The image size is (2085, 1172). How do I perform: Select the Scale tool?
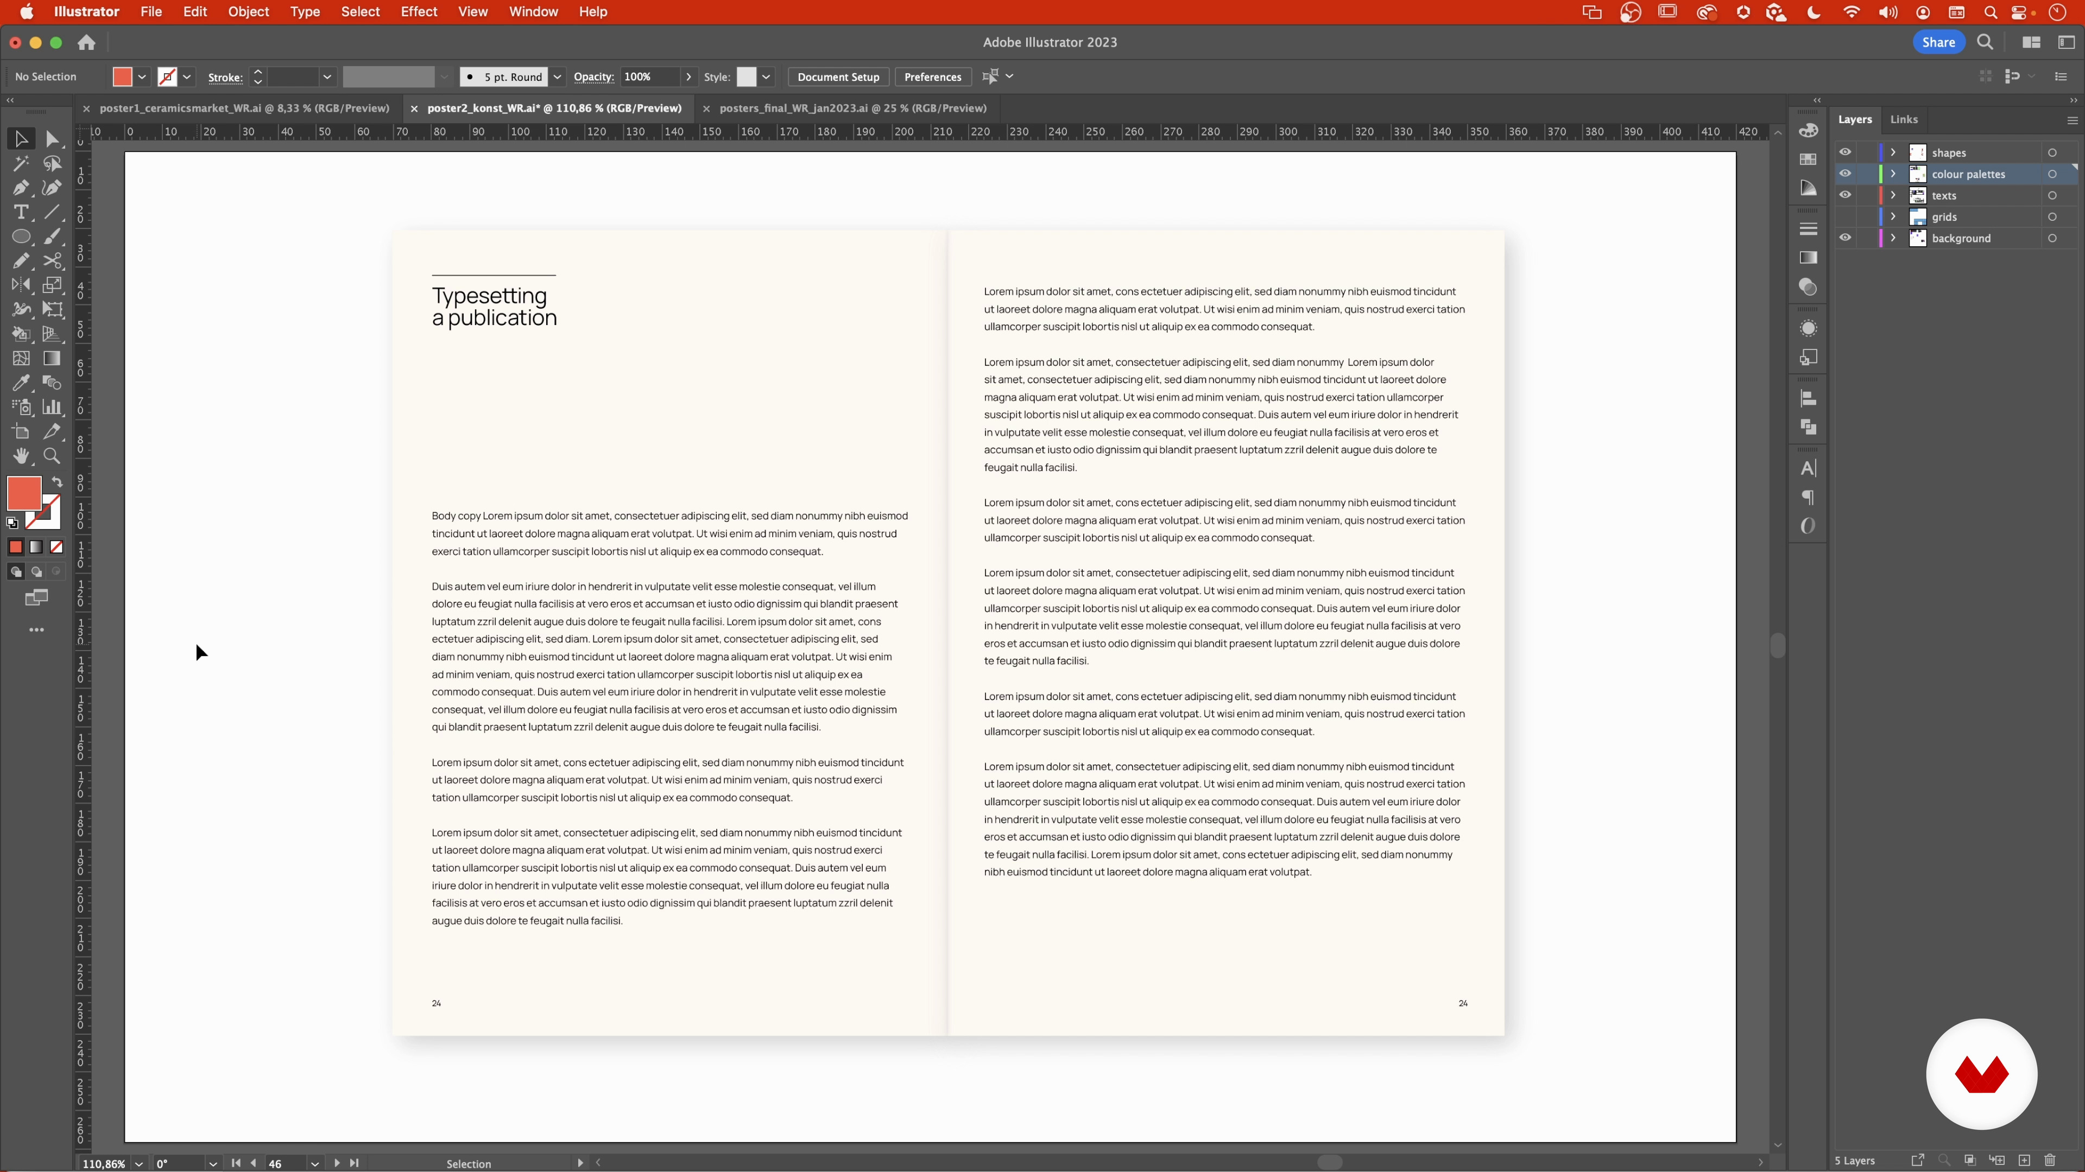[x=53, y=285]
